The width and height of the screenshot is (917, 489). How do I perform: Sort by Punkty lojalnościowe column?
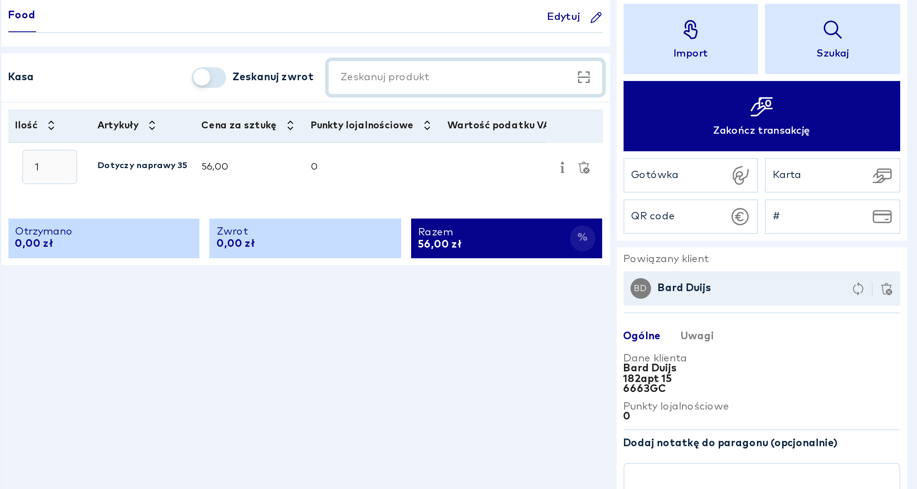(x=427, y=126)
